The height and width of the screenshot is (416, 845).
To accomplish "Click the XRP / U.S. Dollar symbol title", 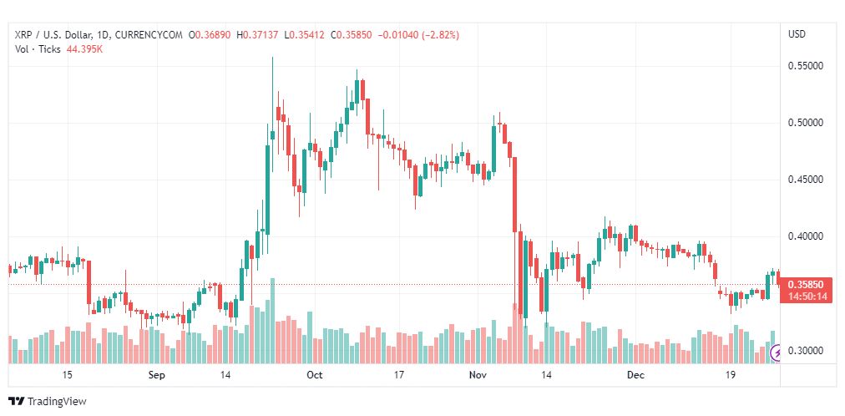I will tap(53, 35).
